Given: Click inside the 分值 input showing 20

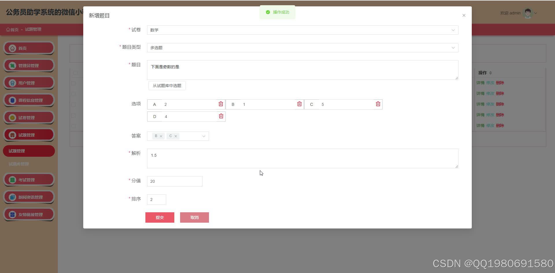Looking at the screenshot, I should tap(174, 181).
